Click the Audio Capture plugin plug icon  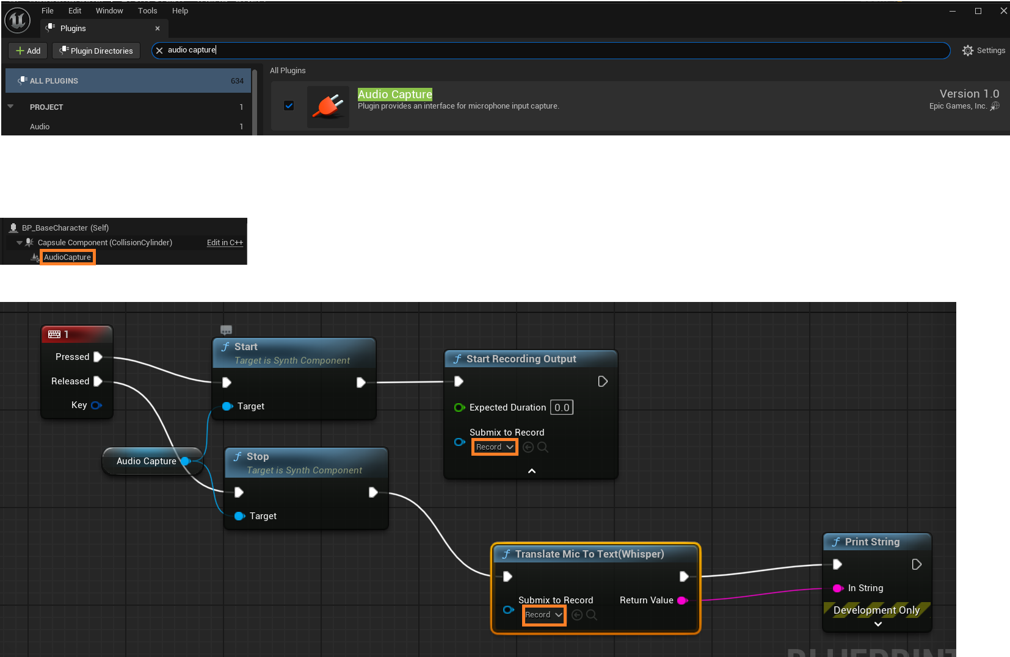tap(328, 107)
